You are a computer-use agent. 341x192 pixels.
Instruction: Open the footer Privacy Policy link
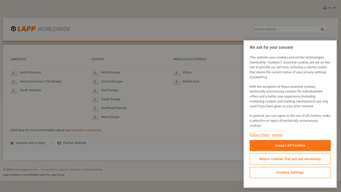[x=49, y=169]
